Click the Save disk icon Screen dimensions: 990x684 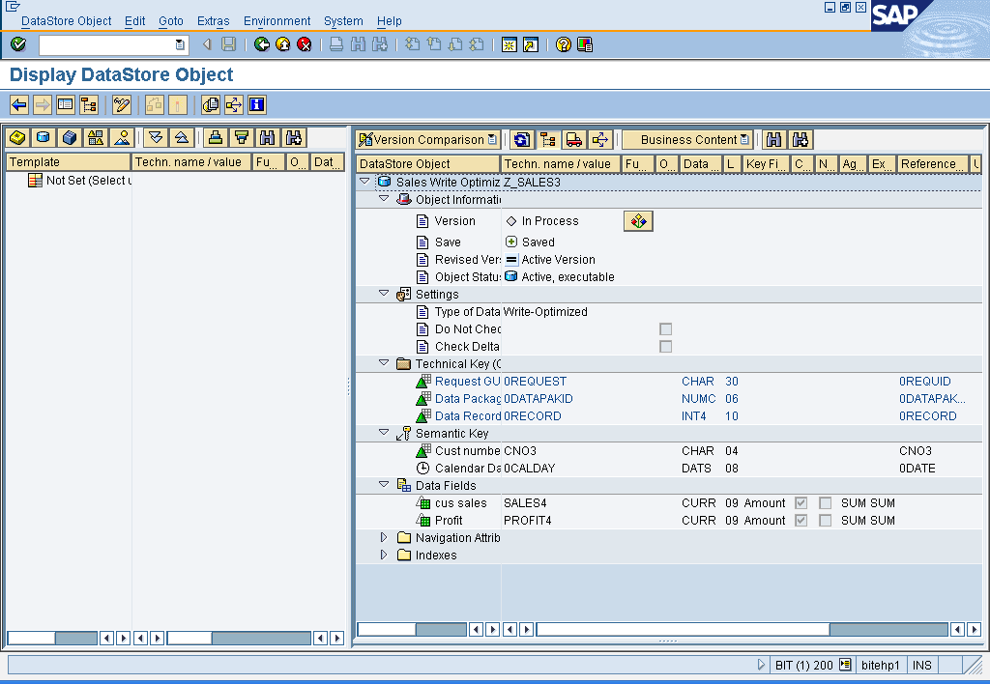tap(228, 44)
